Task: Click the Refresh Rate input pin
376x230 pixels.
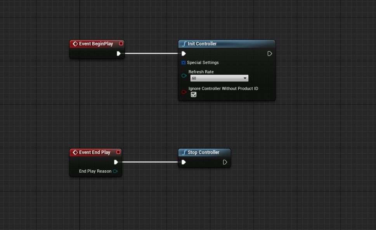Action: coord(184,76)
